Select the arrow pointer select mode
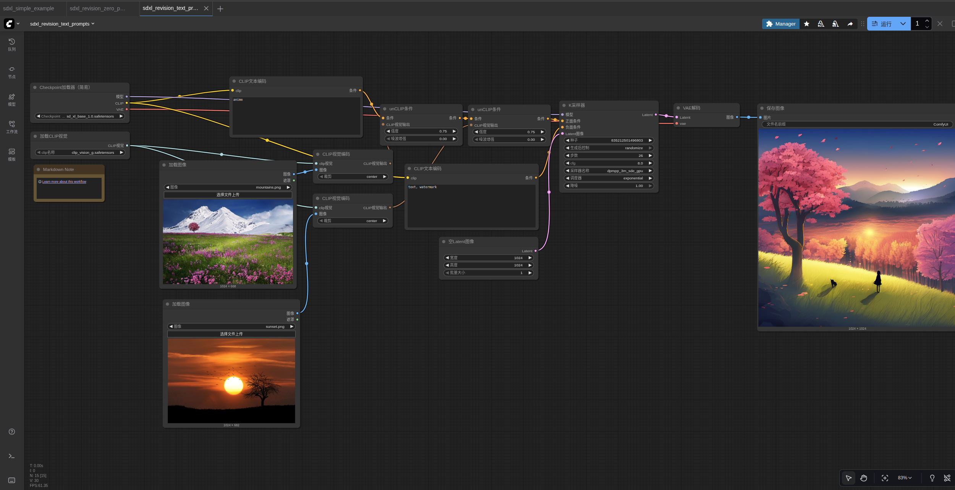This screenshot has width=955, height=490. click(x=848, y=478)
